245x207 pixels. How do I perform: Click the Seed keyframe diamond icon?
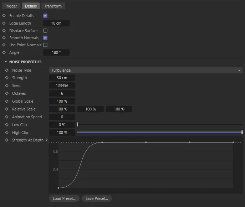click(7, 86)
